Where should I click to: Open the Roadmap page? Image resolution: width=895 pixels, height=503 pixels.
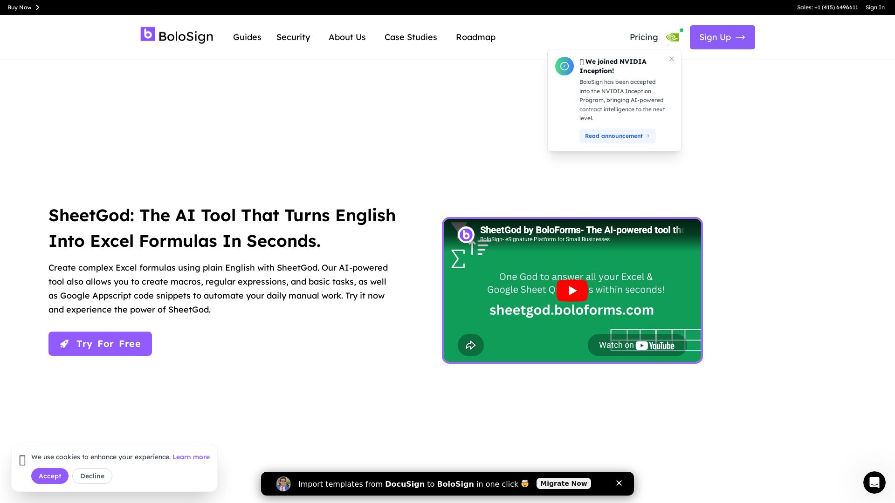pyautogui.click(x=475, y=37)
